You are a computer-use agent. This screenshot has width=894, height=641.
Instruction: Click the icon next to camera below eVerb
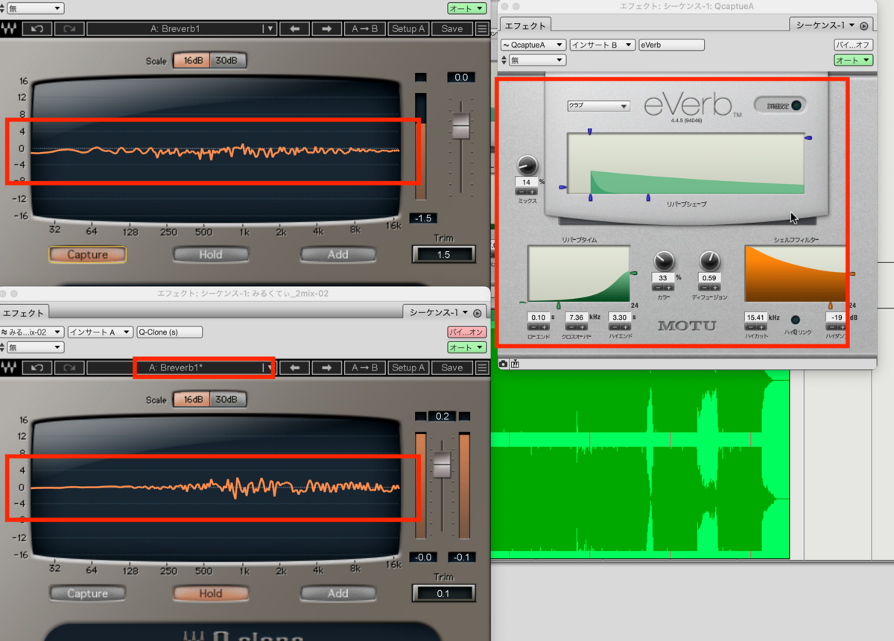coord(515,364)
